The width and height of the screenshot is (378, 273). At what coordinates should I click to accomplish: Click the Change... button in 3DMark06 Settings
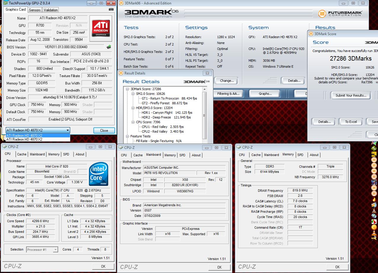click(x=227, y=81)
